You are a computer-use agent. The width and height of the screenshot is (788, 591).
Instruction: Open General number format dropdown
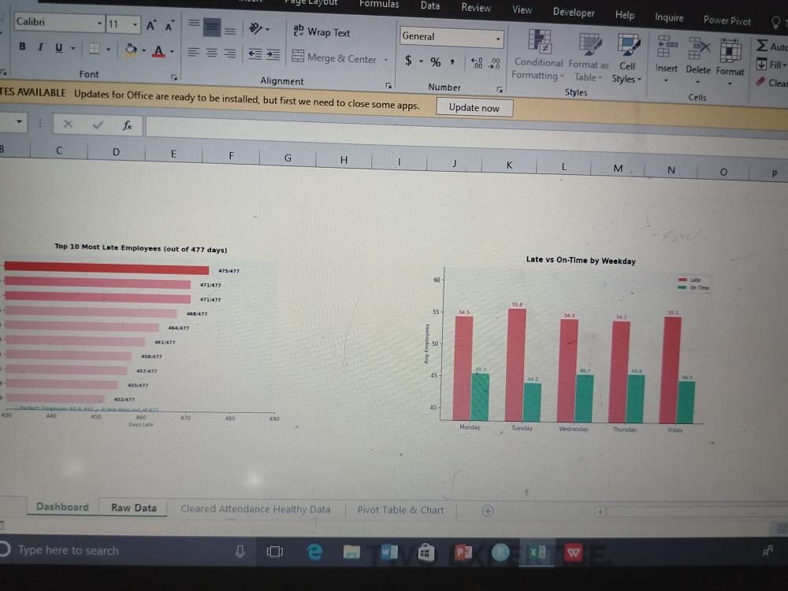497,38
